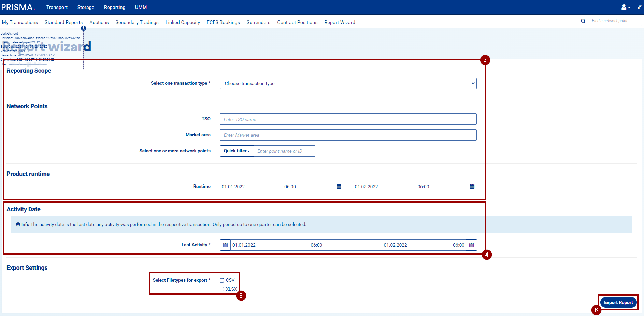Go to the Auctions tab
This screenshot has width=644, height=316.
tap(99, 22)
